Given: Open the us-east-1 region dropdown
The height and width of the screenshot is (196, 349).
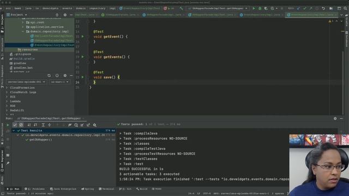Looking at the screenshot, I should (59, 82).
